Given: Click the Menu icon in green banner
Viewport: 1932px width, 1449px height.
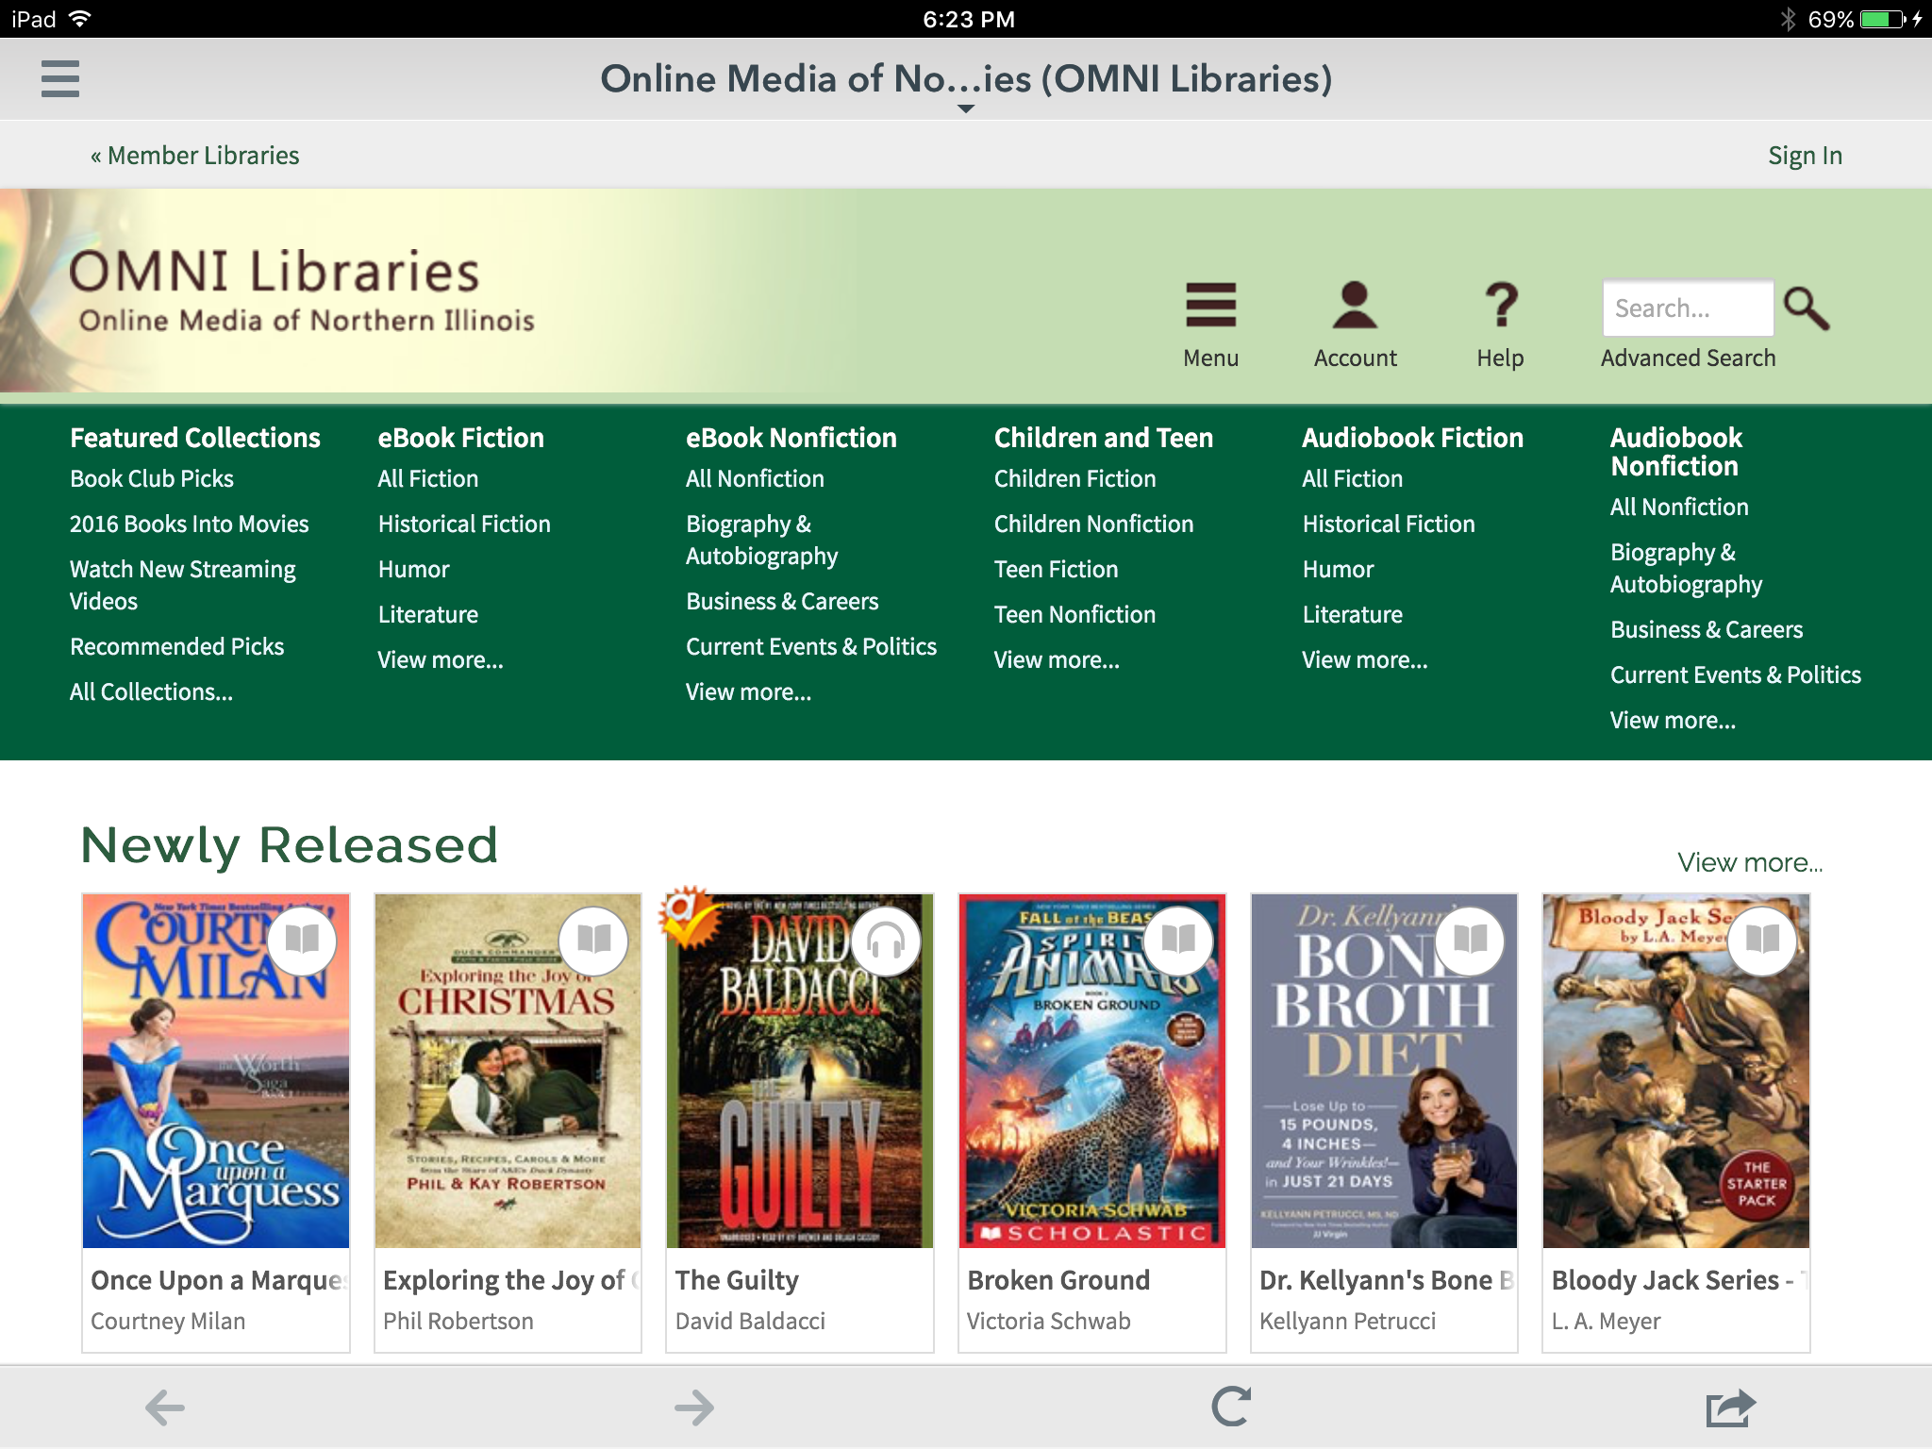Looking at the screenshot, I should pyautogui.click(x=1210, y=307).
